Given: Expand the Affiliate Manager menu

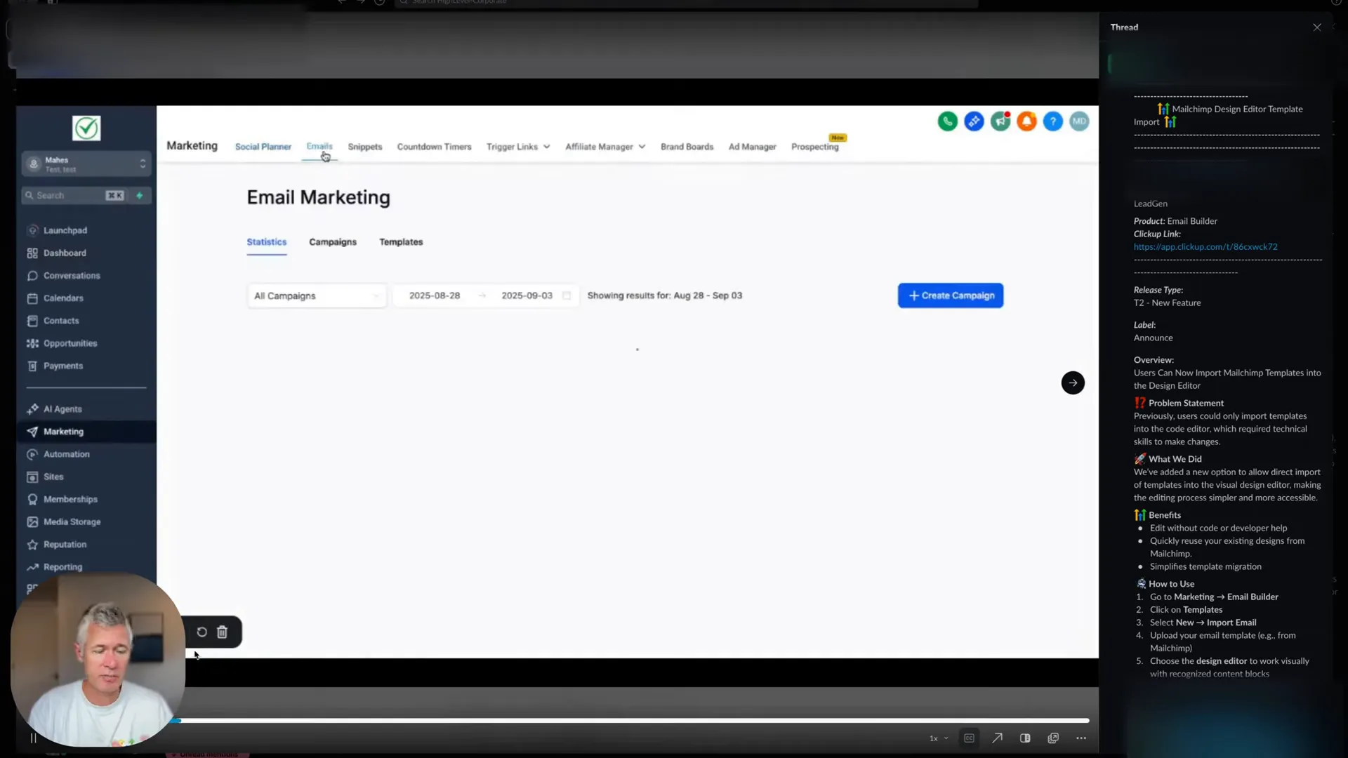Looking at the screenshot, I should [x=605, y=147].
